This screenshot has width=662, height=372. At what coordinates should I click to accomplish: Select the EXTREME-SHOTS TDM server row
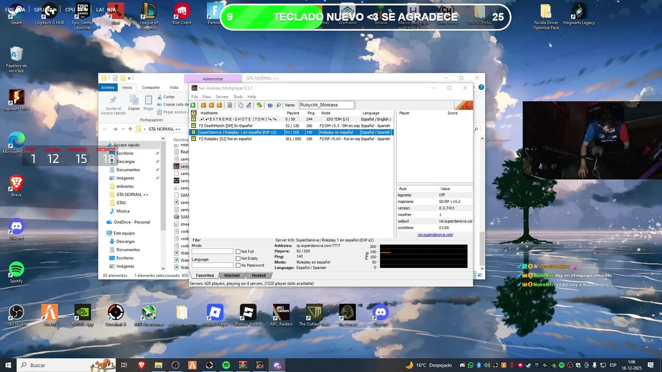pos(292,119)
